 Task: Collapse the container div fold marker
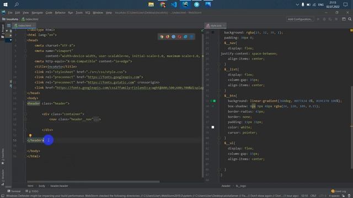pyautogui.click(x=25, y=114)
